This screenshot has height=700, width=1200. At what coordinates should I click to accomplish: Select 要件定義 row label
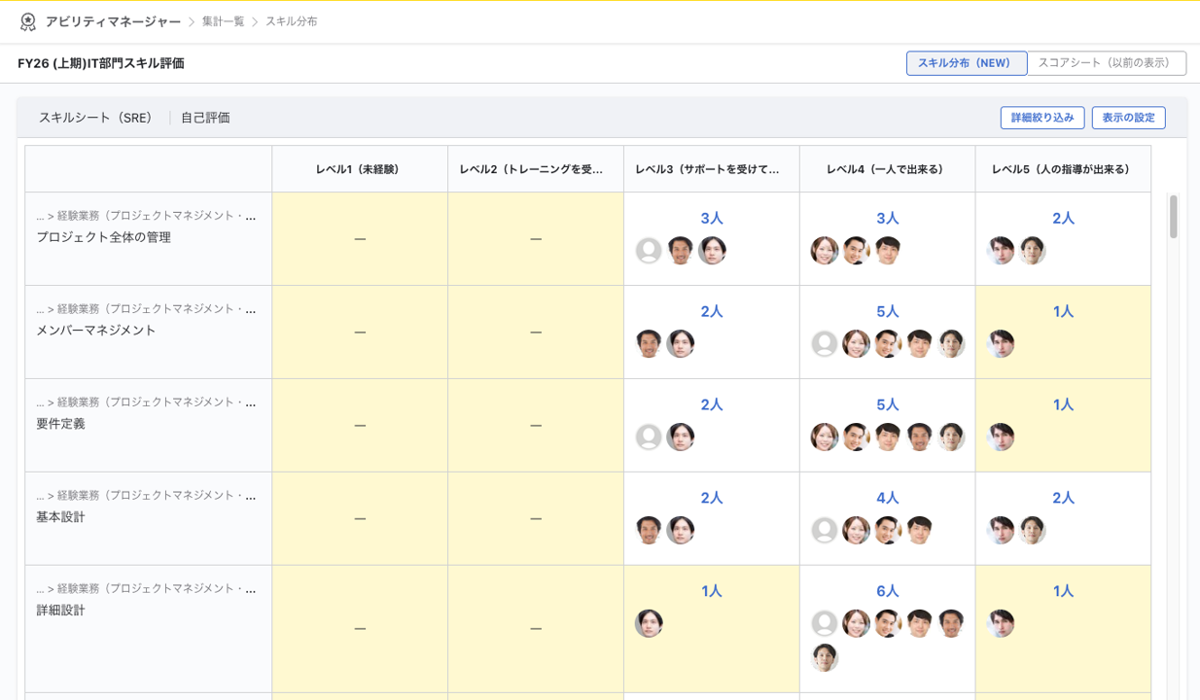tap(60, 424)
